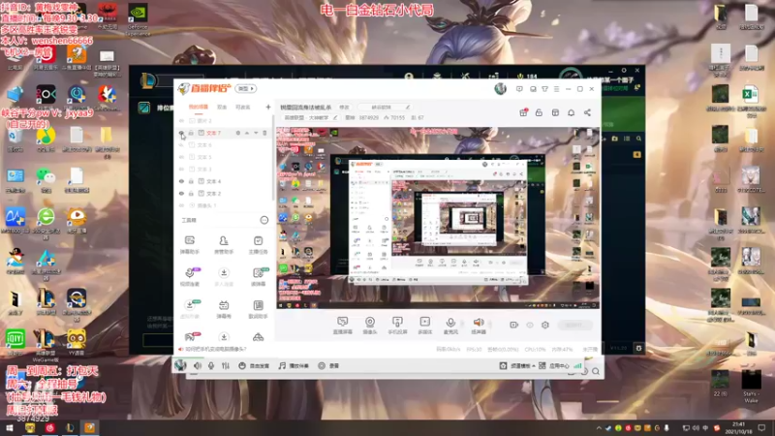Select the 摄像头 1 layer row
The height and width of the screenshot is (436, 775).
pos(224,205)
